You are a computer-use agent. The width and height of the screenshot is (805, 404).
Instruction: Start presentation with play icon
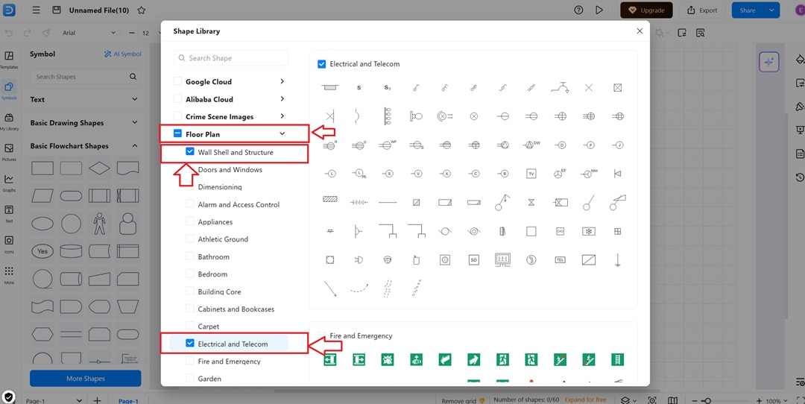pyautogui.click(x=599, y=10)
